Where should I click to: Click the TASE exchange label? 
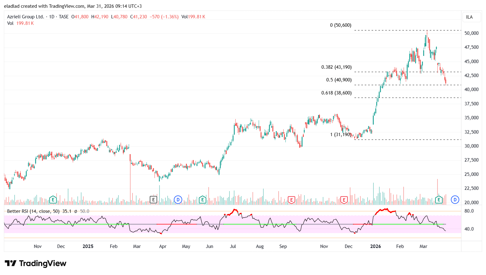coord(64,17)
